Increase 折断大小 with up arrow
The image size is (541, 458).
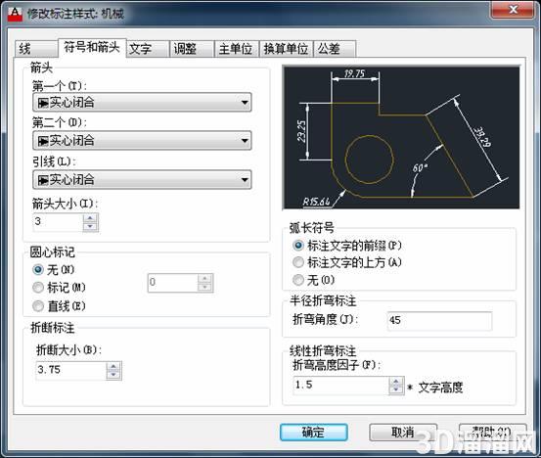click(x=113, y=366)
